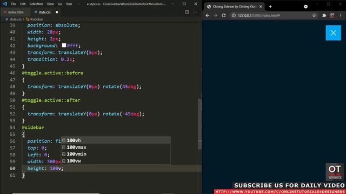The width and height of the screenshot is (346, 194).
Task: Open a new browser tab
Action: pyautogui.click(x=270, y=6)
